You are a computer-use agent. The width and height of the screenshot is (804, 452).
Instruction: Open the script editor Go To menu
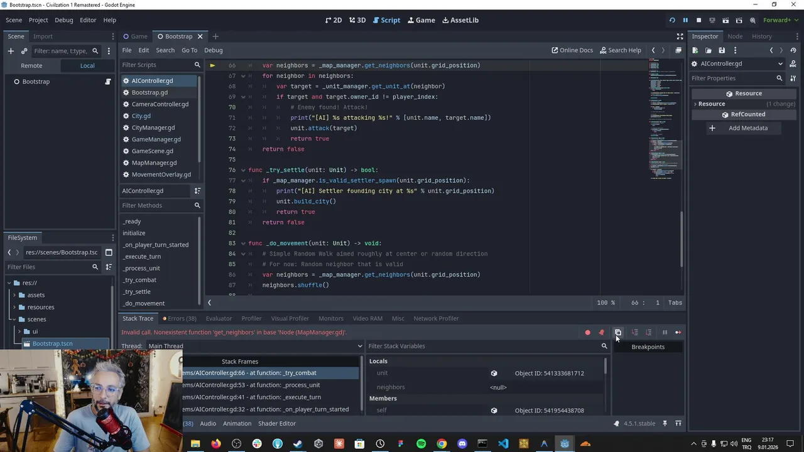point(189,50)
